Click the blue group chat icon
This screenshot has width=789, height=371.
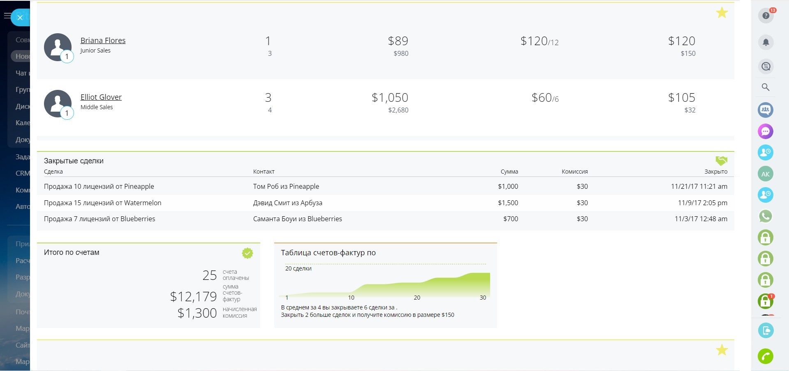[x=766, y=110]
